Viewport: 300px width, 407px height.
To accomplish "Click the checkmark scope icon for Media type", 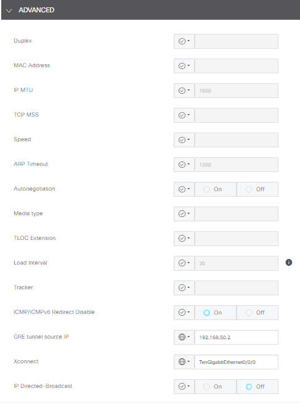I will [182, 213].
